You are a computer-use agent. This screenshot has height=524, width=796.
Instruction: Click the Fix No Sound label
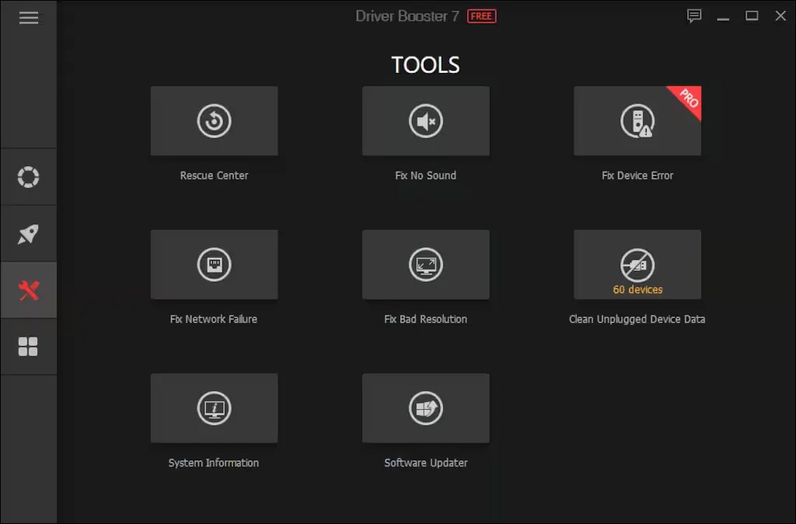pyautogui.click(x=426, y=175)
